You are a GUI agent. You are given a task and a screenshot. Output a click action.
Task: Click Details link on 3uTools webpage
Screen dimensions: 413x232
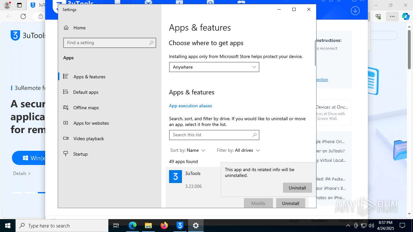22,173
